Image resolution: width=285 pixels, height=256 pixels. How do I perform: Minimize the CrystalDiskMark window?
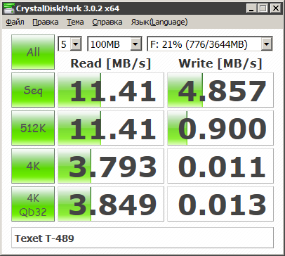pos(251,8)
